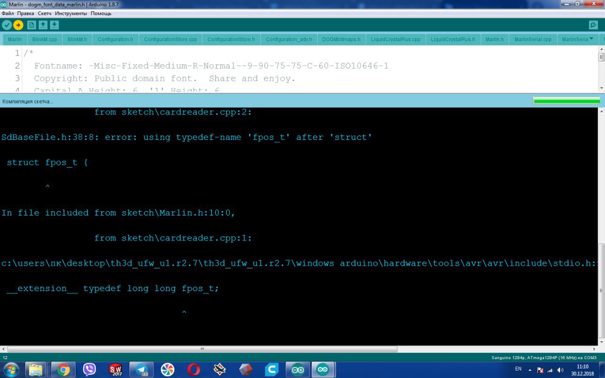The height and width of the screenshot is (378, 605).
Task: Switch to the Marlin.h tab
Action: tap(494, 39)
